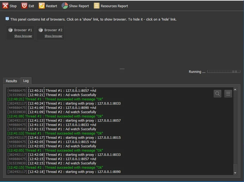Click the Browser #2 title text

click(x=53, y=30)
